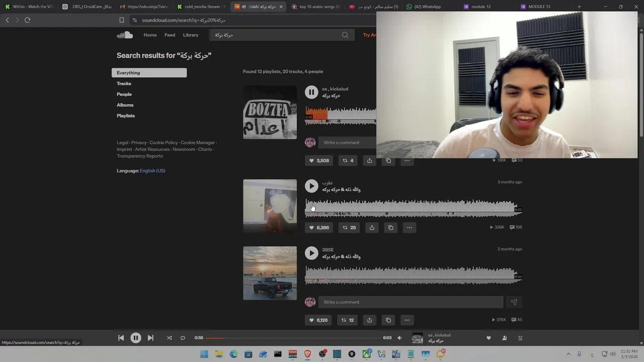Skip to next track in player bar
644x362 pixels.
coord(150,338)
